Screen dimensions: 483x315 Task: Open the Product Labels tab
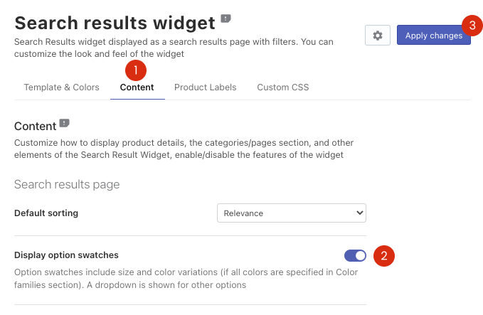tap(205, 87)
